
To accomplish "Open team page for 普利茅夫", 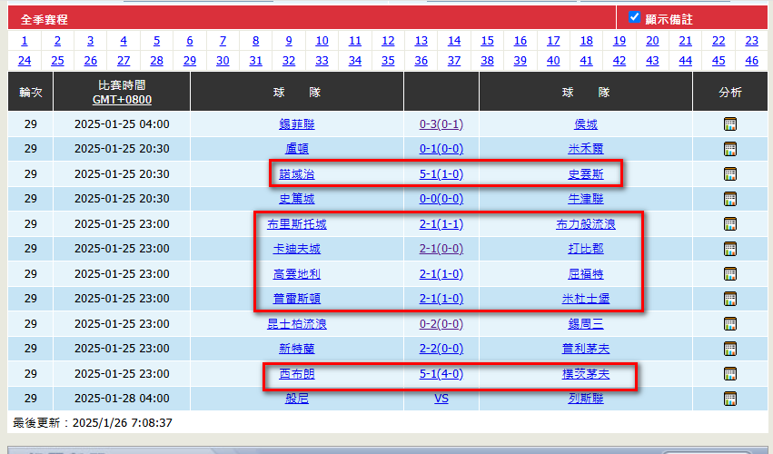I will [x=586, y=349].
